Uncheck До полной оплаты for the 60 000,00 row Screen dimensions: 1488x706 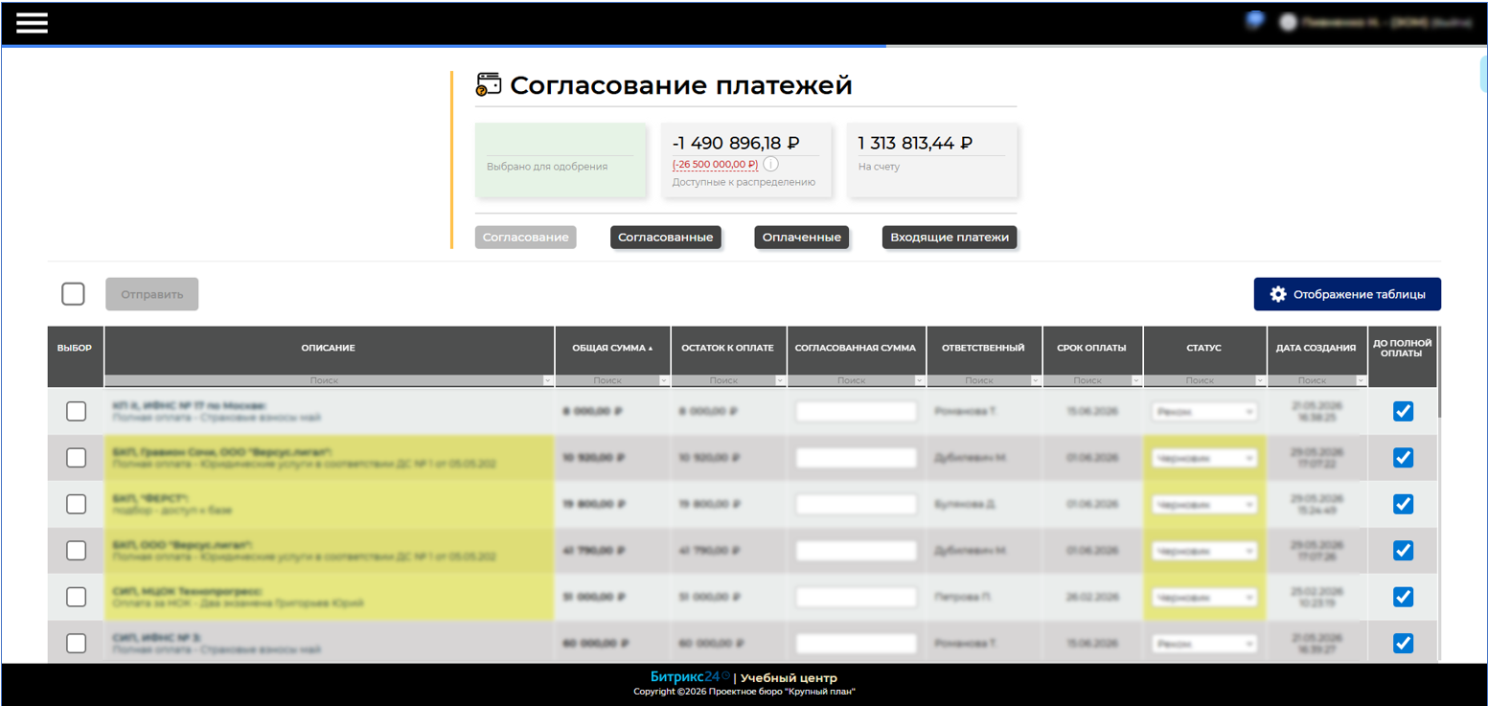1403,643
